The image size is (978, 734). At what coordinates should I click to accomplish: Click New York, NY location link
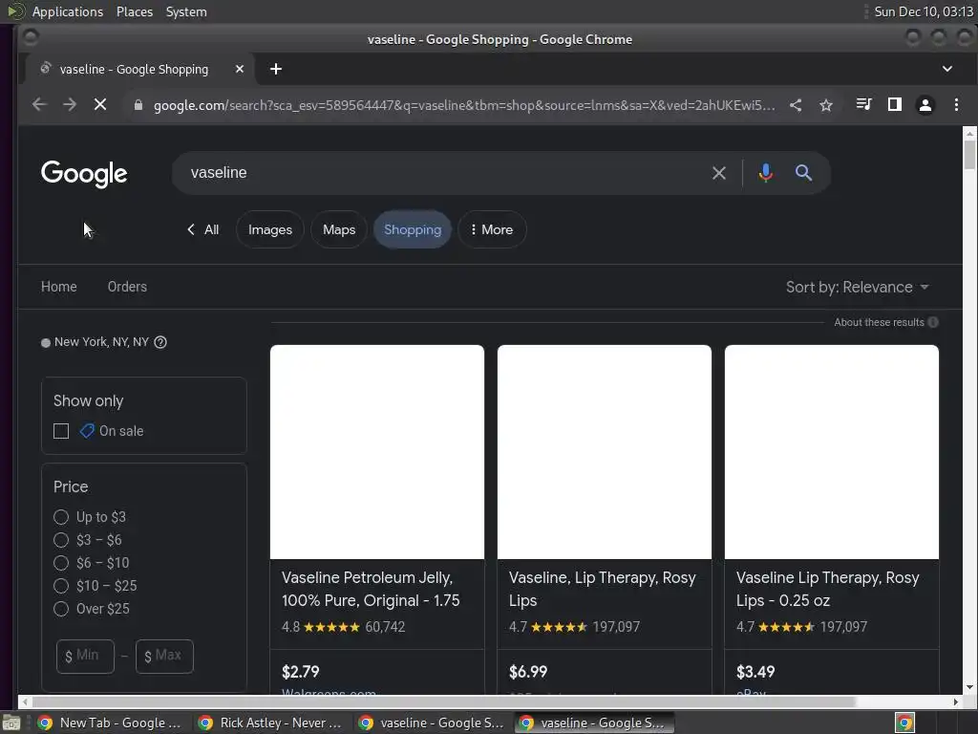[101, 342]
